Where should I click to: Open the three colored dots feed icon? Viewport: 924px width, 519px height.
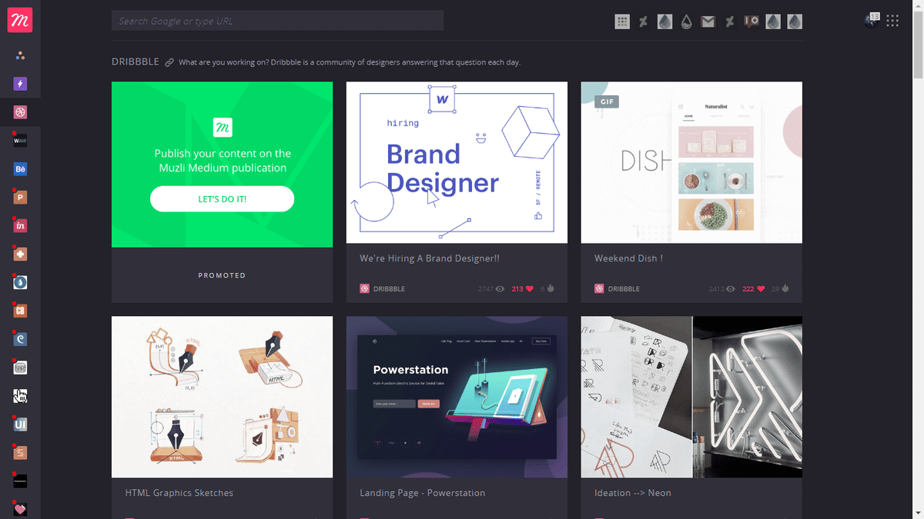[x=20, y=55]
